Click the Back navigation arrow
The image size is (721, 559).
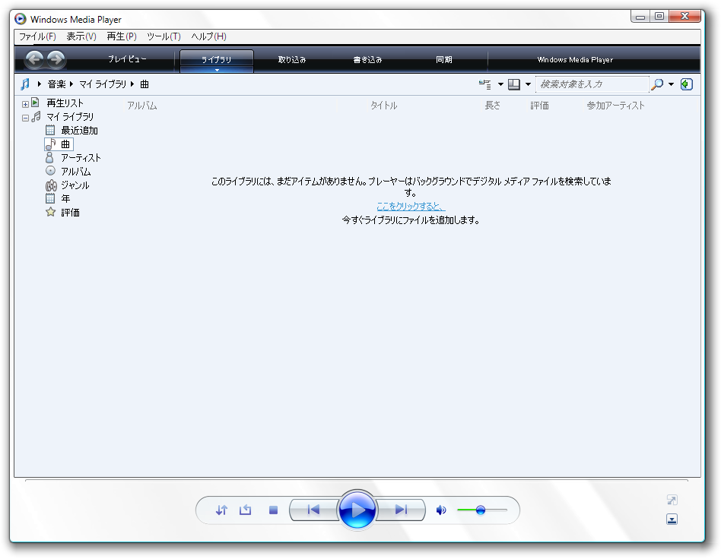pos(34,58)
